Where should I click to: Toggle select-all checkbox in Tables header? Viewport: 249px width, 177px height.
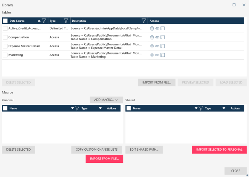(x=5, y=21)
